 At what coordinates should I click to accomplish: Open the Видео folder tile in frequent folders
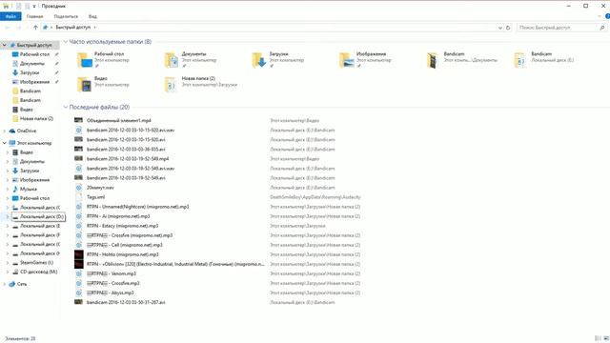tap(103, 84)
